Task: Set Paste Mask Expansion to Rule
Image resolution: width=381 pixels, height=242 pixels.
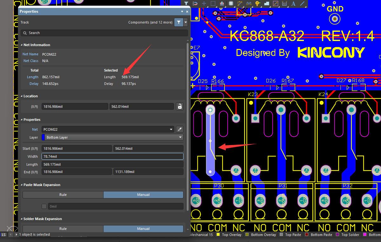Action: (x=63, y=195)
